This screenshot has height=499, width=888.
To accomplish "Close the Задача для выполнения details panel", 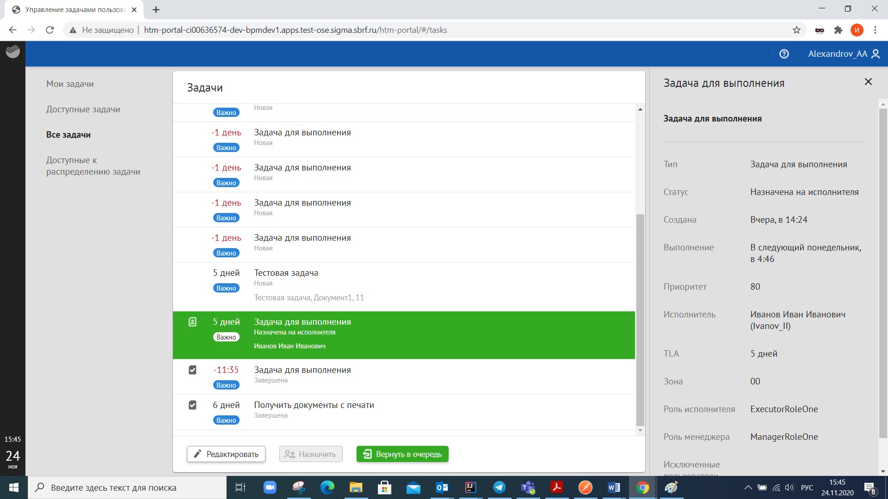I will [x=868, y=82].
